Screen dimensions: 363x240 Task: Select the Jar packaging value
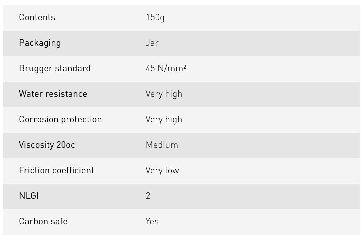[x=152, y=43]
